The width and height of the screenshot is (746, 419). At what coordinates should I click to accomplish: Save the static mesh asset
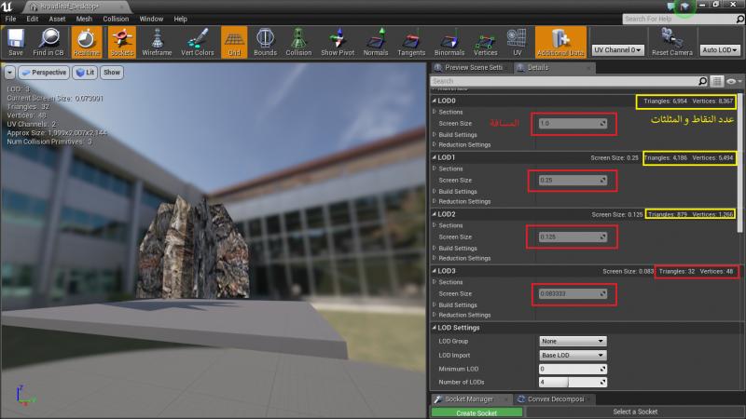15,42
